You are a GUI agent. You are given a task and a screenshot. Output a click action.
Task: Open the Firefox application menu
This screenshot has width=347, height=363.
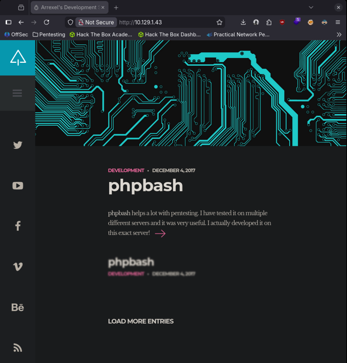(338, 22)
